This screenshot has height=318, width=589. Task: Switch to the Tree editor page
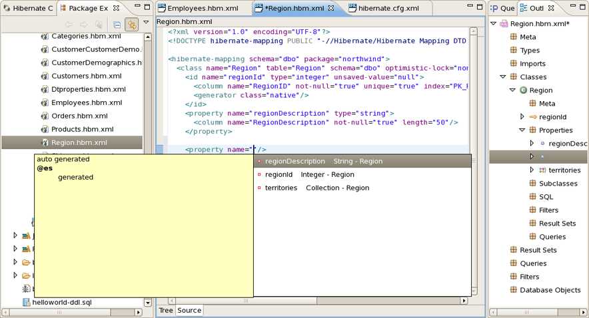click(166, 310)
